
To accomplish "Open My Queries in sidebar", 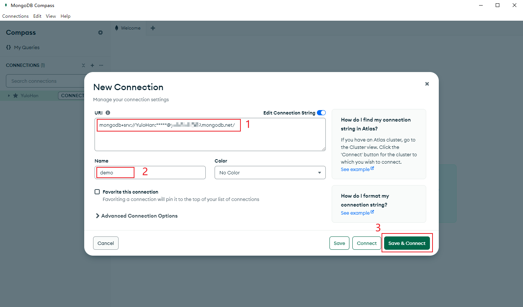I will point(23,47).
